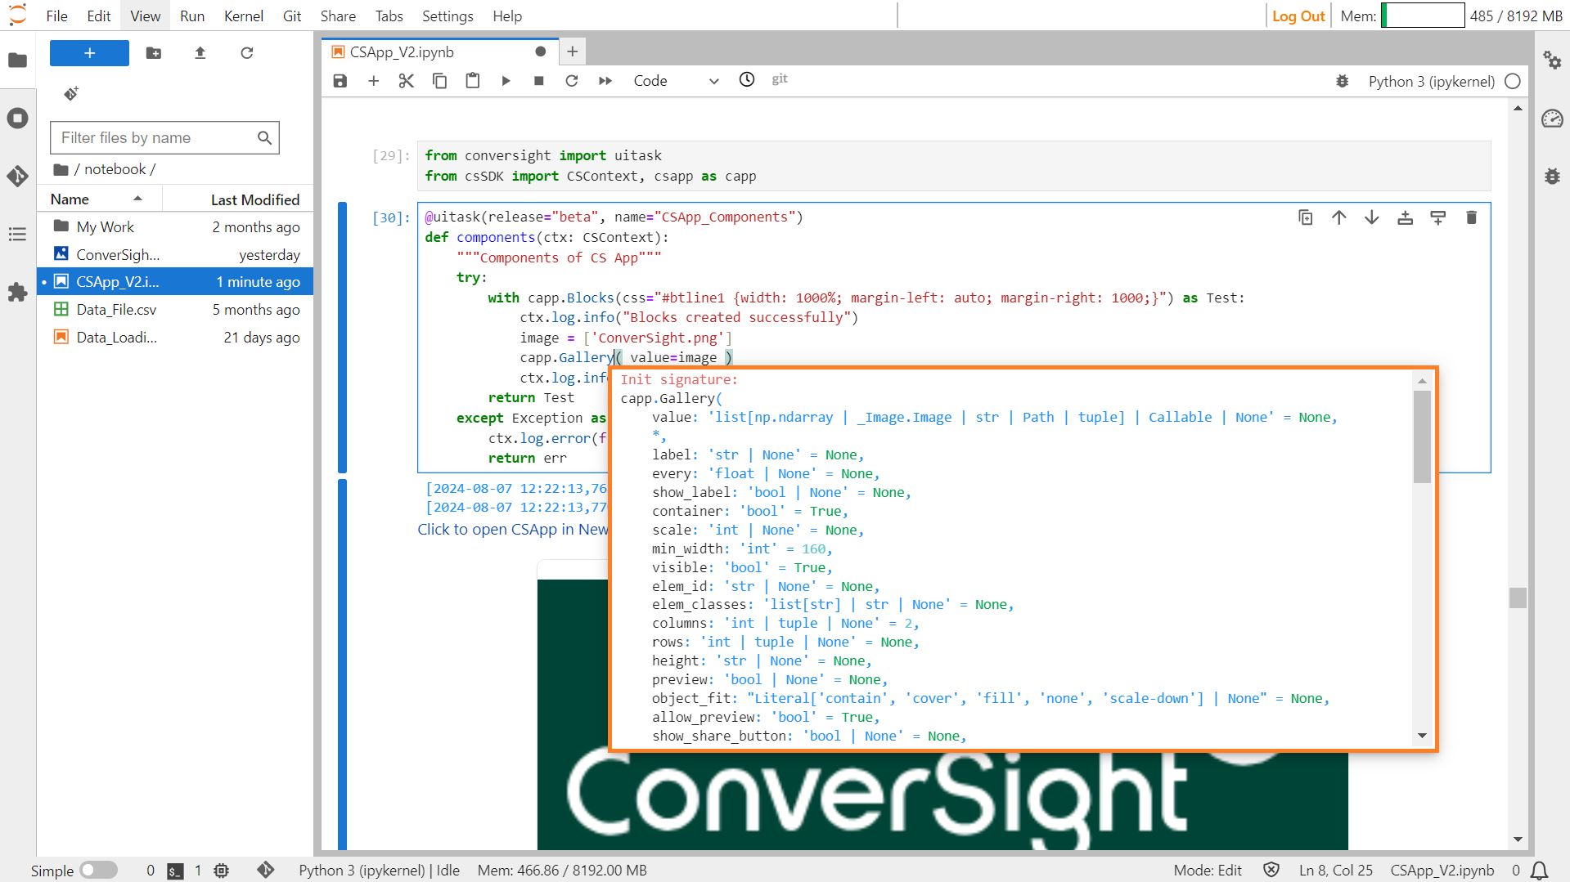Viewport: 1570px width, 882px height.
Task: Click the git label in notebook toolbar
Action: click(x=780, y=79)
